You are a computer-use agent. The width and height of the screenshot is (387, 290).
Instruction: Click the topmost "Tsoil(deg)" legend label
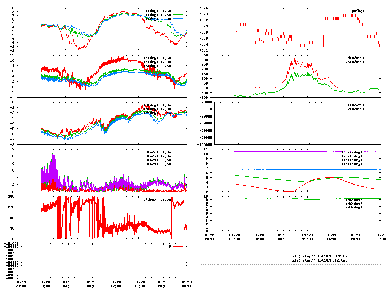352,152
